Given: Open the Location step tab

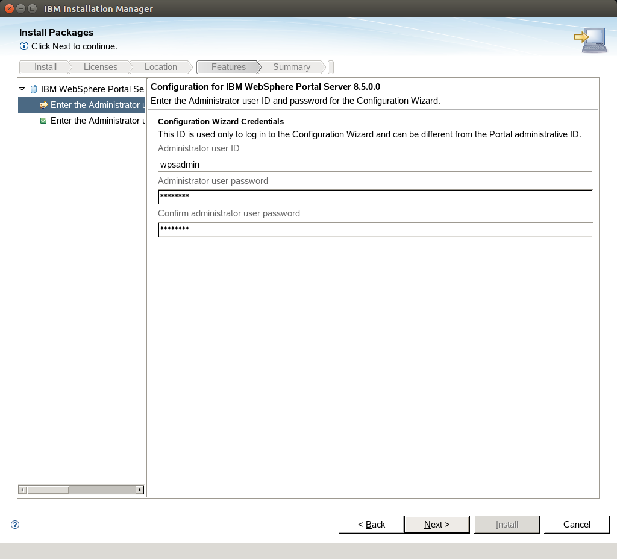Looking at the screenshot, I should [x=160, y=67].
